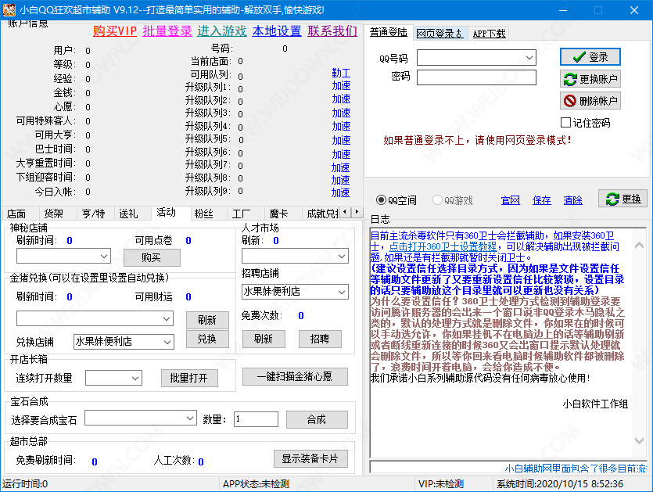Viewport: 653px width, 492px height.
Task: Open the 点击打开360卫士设置教程 link
Action: click(x=443, y=246)
